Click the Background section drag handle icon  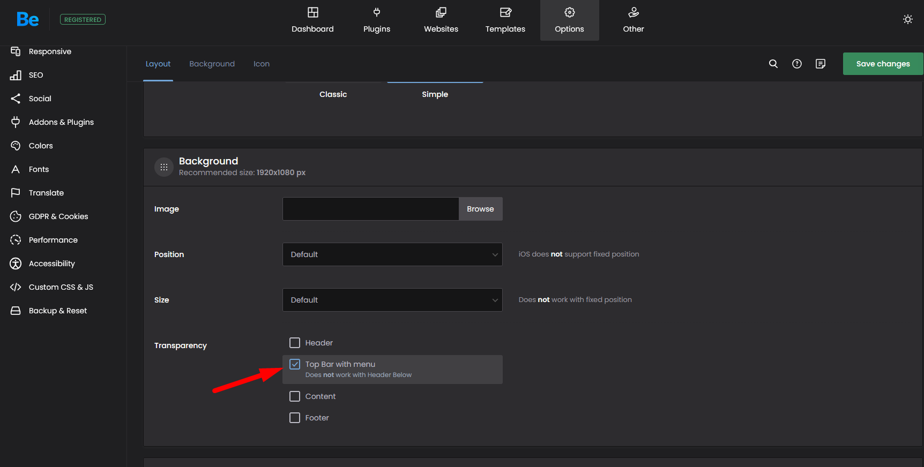[164, 167]
